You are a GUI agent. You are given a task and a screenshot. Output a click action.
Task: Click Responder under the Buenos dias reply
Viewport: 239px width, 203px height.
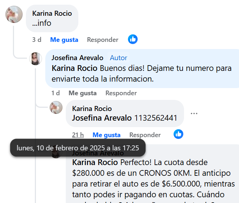click(121, 93)
